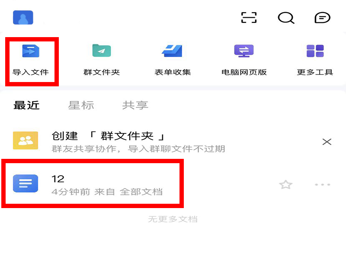Screen dimensions: 346x259
Task: Tap the blue document icon of file 12
Action: pyautogui.click(x=26, y=183)
